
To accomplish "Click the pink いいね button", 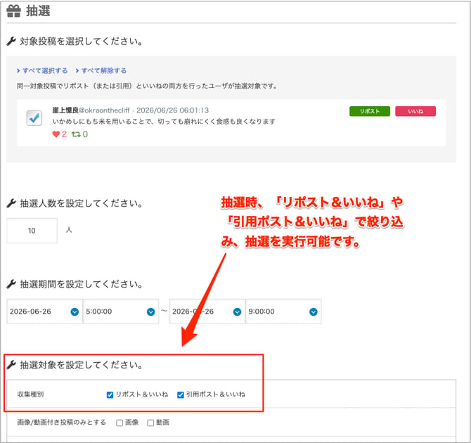I will coord(415,111).
